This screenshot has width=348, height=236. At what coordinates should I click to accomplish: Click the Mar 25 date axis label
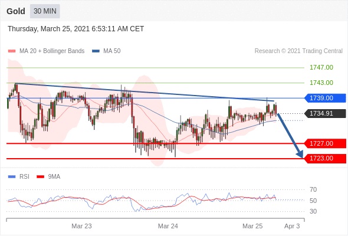[x=252, y=226]
